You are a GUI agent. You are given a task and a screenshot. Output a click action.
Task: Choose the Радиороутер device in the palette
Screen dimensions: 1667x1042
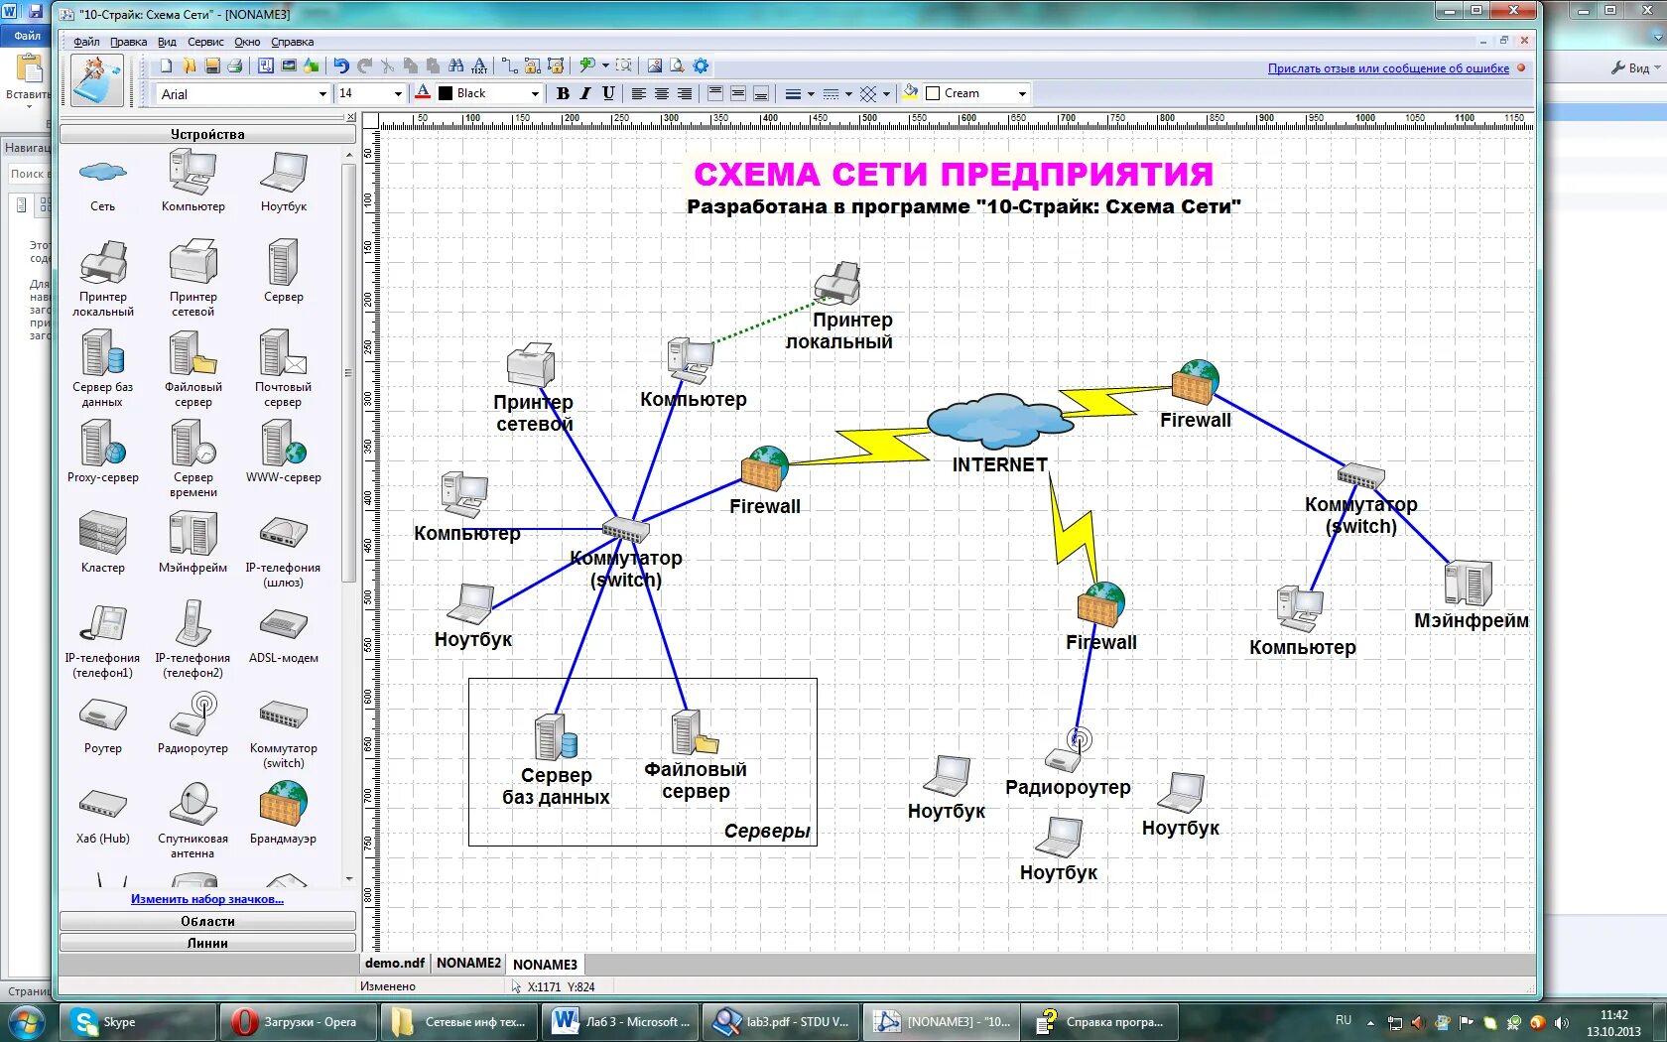pyautogui.click(x=192, y=715)
